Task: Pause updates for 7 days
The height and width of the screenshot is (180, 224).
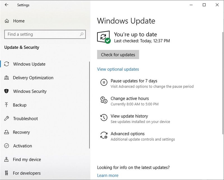Action: (x=134, y=81)
